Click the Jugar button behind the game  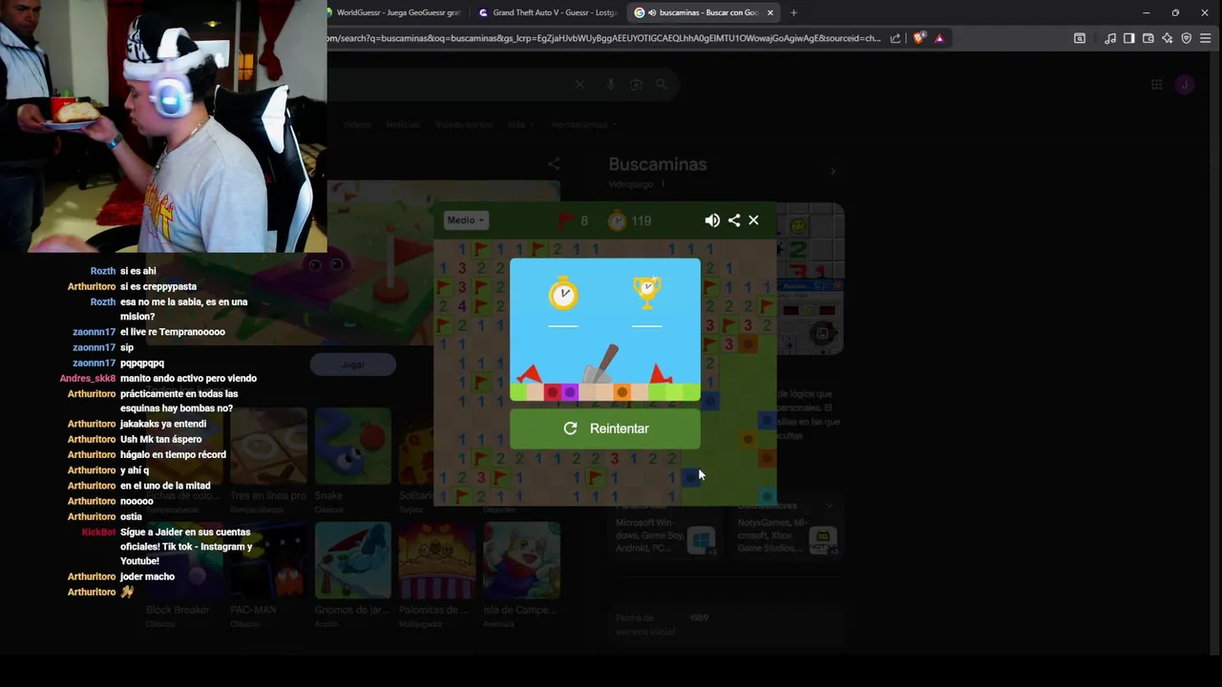tap(353, 364)
